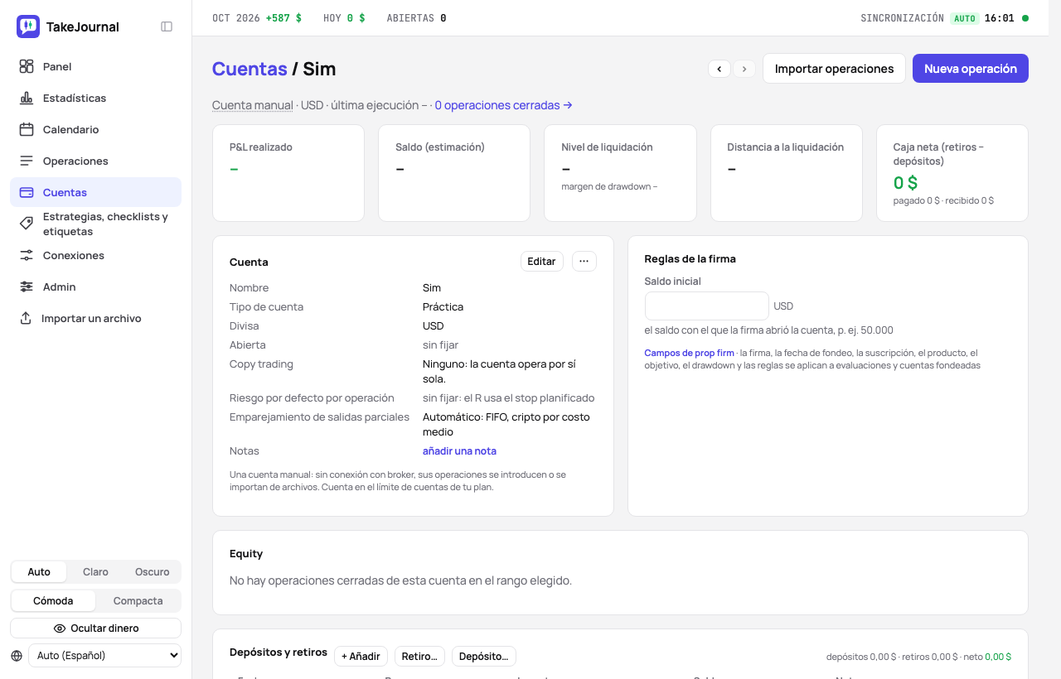
Task: Open the Estrategias tag icon
Action: tap(27, 224)
